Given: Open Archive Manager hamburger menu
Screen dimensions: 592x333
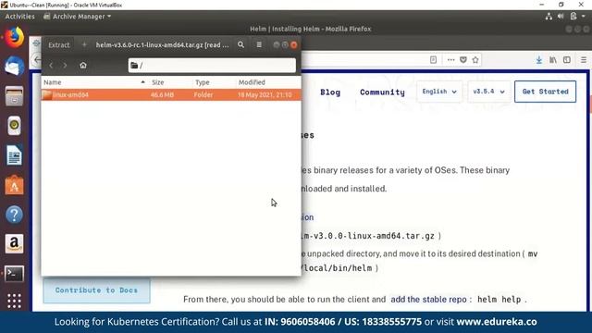Looking at the screenshot, I should coord(259,45).
